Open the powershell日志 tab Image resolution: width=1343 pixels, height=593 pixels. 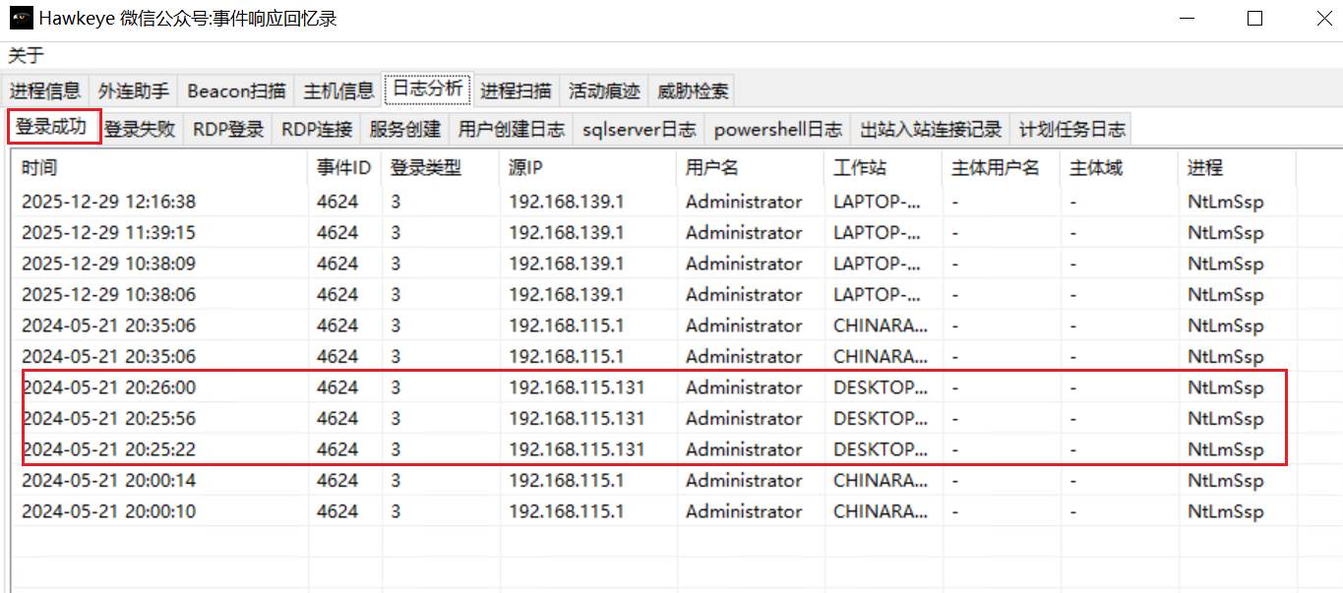click(777, 129)
